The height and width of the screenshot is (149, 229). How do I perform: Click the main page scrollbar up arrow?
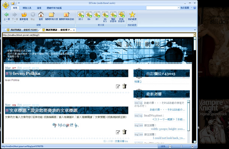[x=195, y=38]
